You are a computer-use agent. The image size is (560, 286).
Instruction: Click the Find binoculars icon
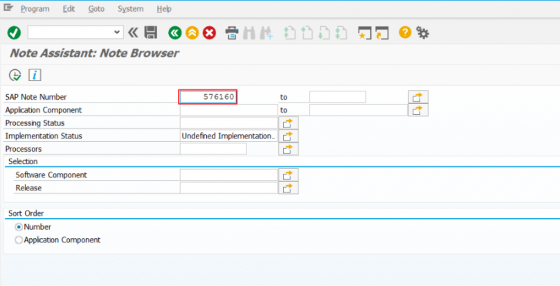pyautogui.click(x=249, y=33)
